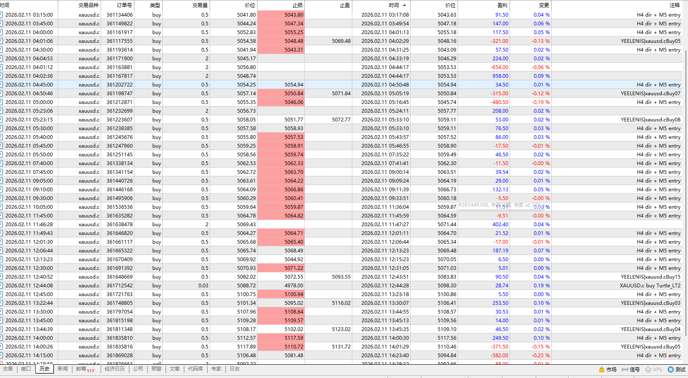Select order number 361536536

(119, 207)
